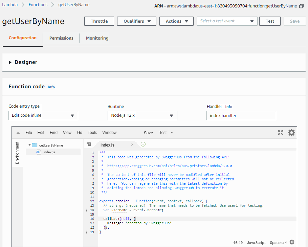Open the Runtime dropdown

tap(142, 115)
